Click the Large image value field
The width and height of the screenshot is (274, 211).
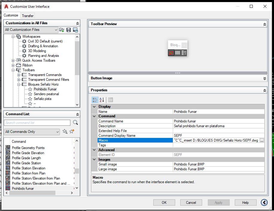pyautogui.click(x=219, y=169)
